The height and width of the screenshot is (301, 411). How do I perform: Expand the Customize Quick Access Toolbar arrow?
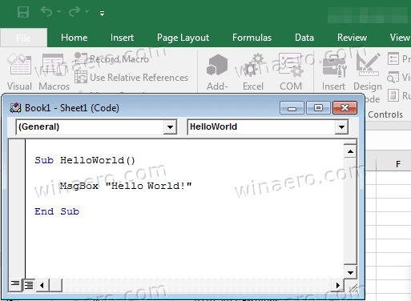(102, 14)
